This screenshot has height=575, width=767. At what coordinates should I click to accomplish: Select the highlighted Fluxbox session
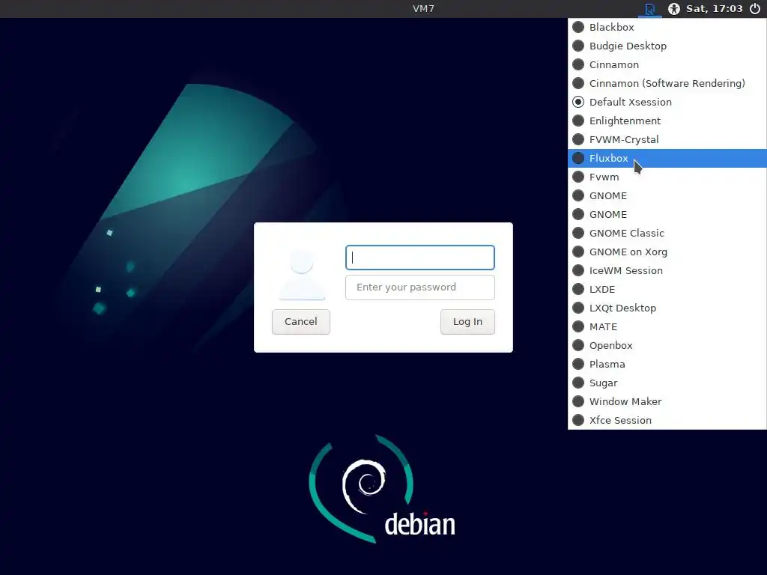[x=667, y=159]
